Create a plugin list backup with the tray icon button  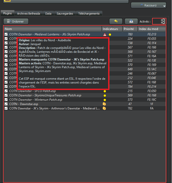(131, 21)
